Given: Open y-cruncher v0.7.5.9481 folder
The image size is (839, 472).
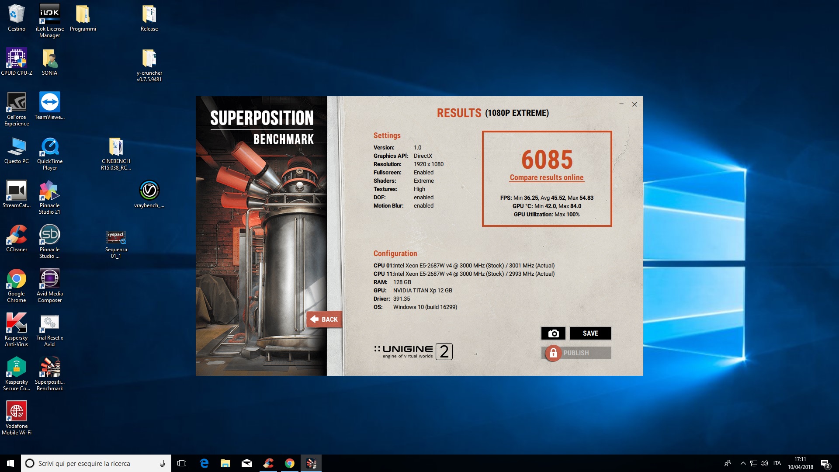Looking at the screenshot, I should (149, 65).
